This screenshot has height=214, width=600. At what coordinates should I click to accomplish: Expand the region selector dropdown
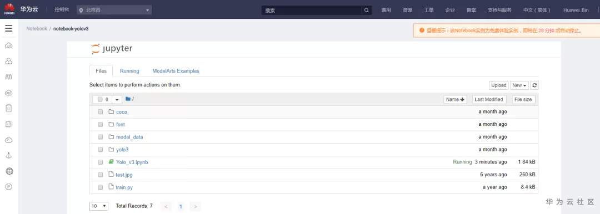pos(114,11)
